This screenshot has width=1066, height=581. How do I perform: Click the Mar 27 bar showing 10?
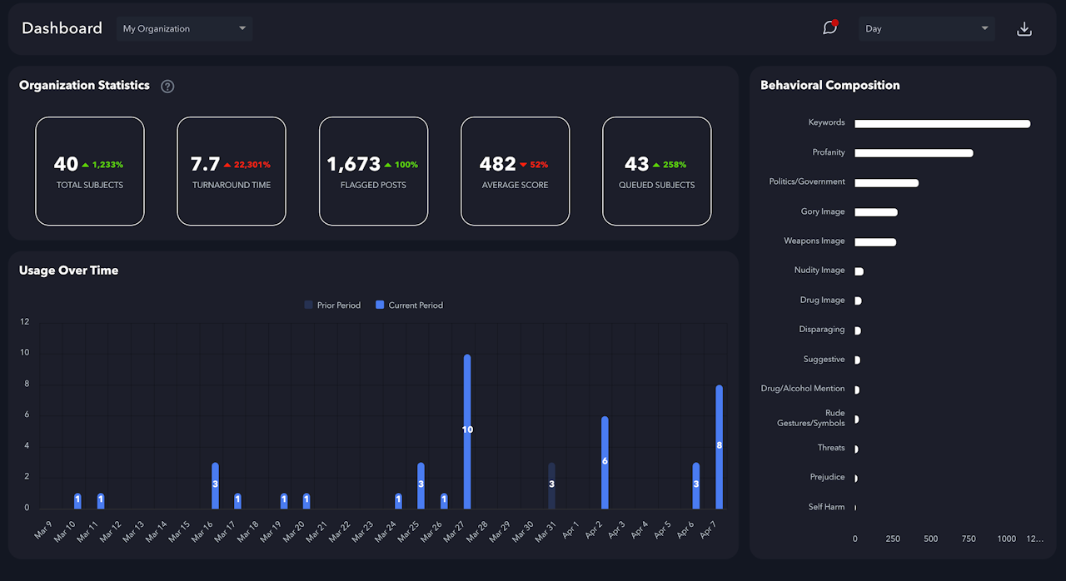(467, 431)
